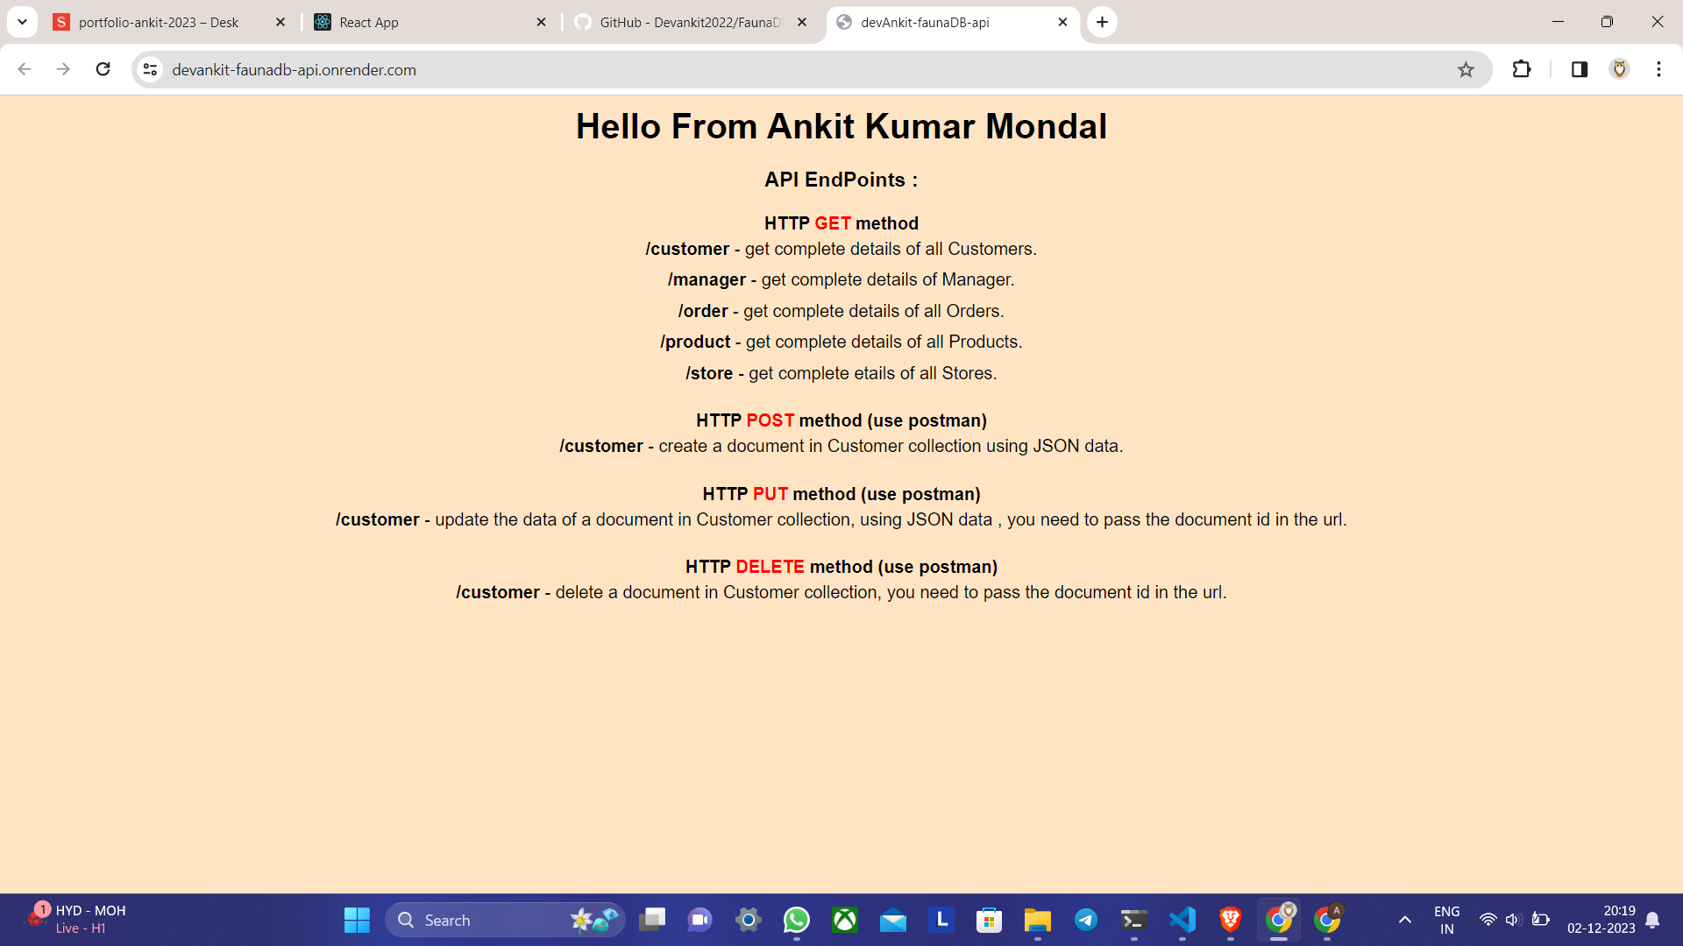View site information icon in address bar

(150, 69)
